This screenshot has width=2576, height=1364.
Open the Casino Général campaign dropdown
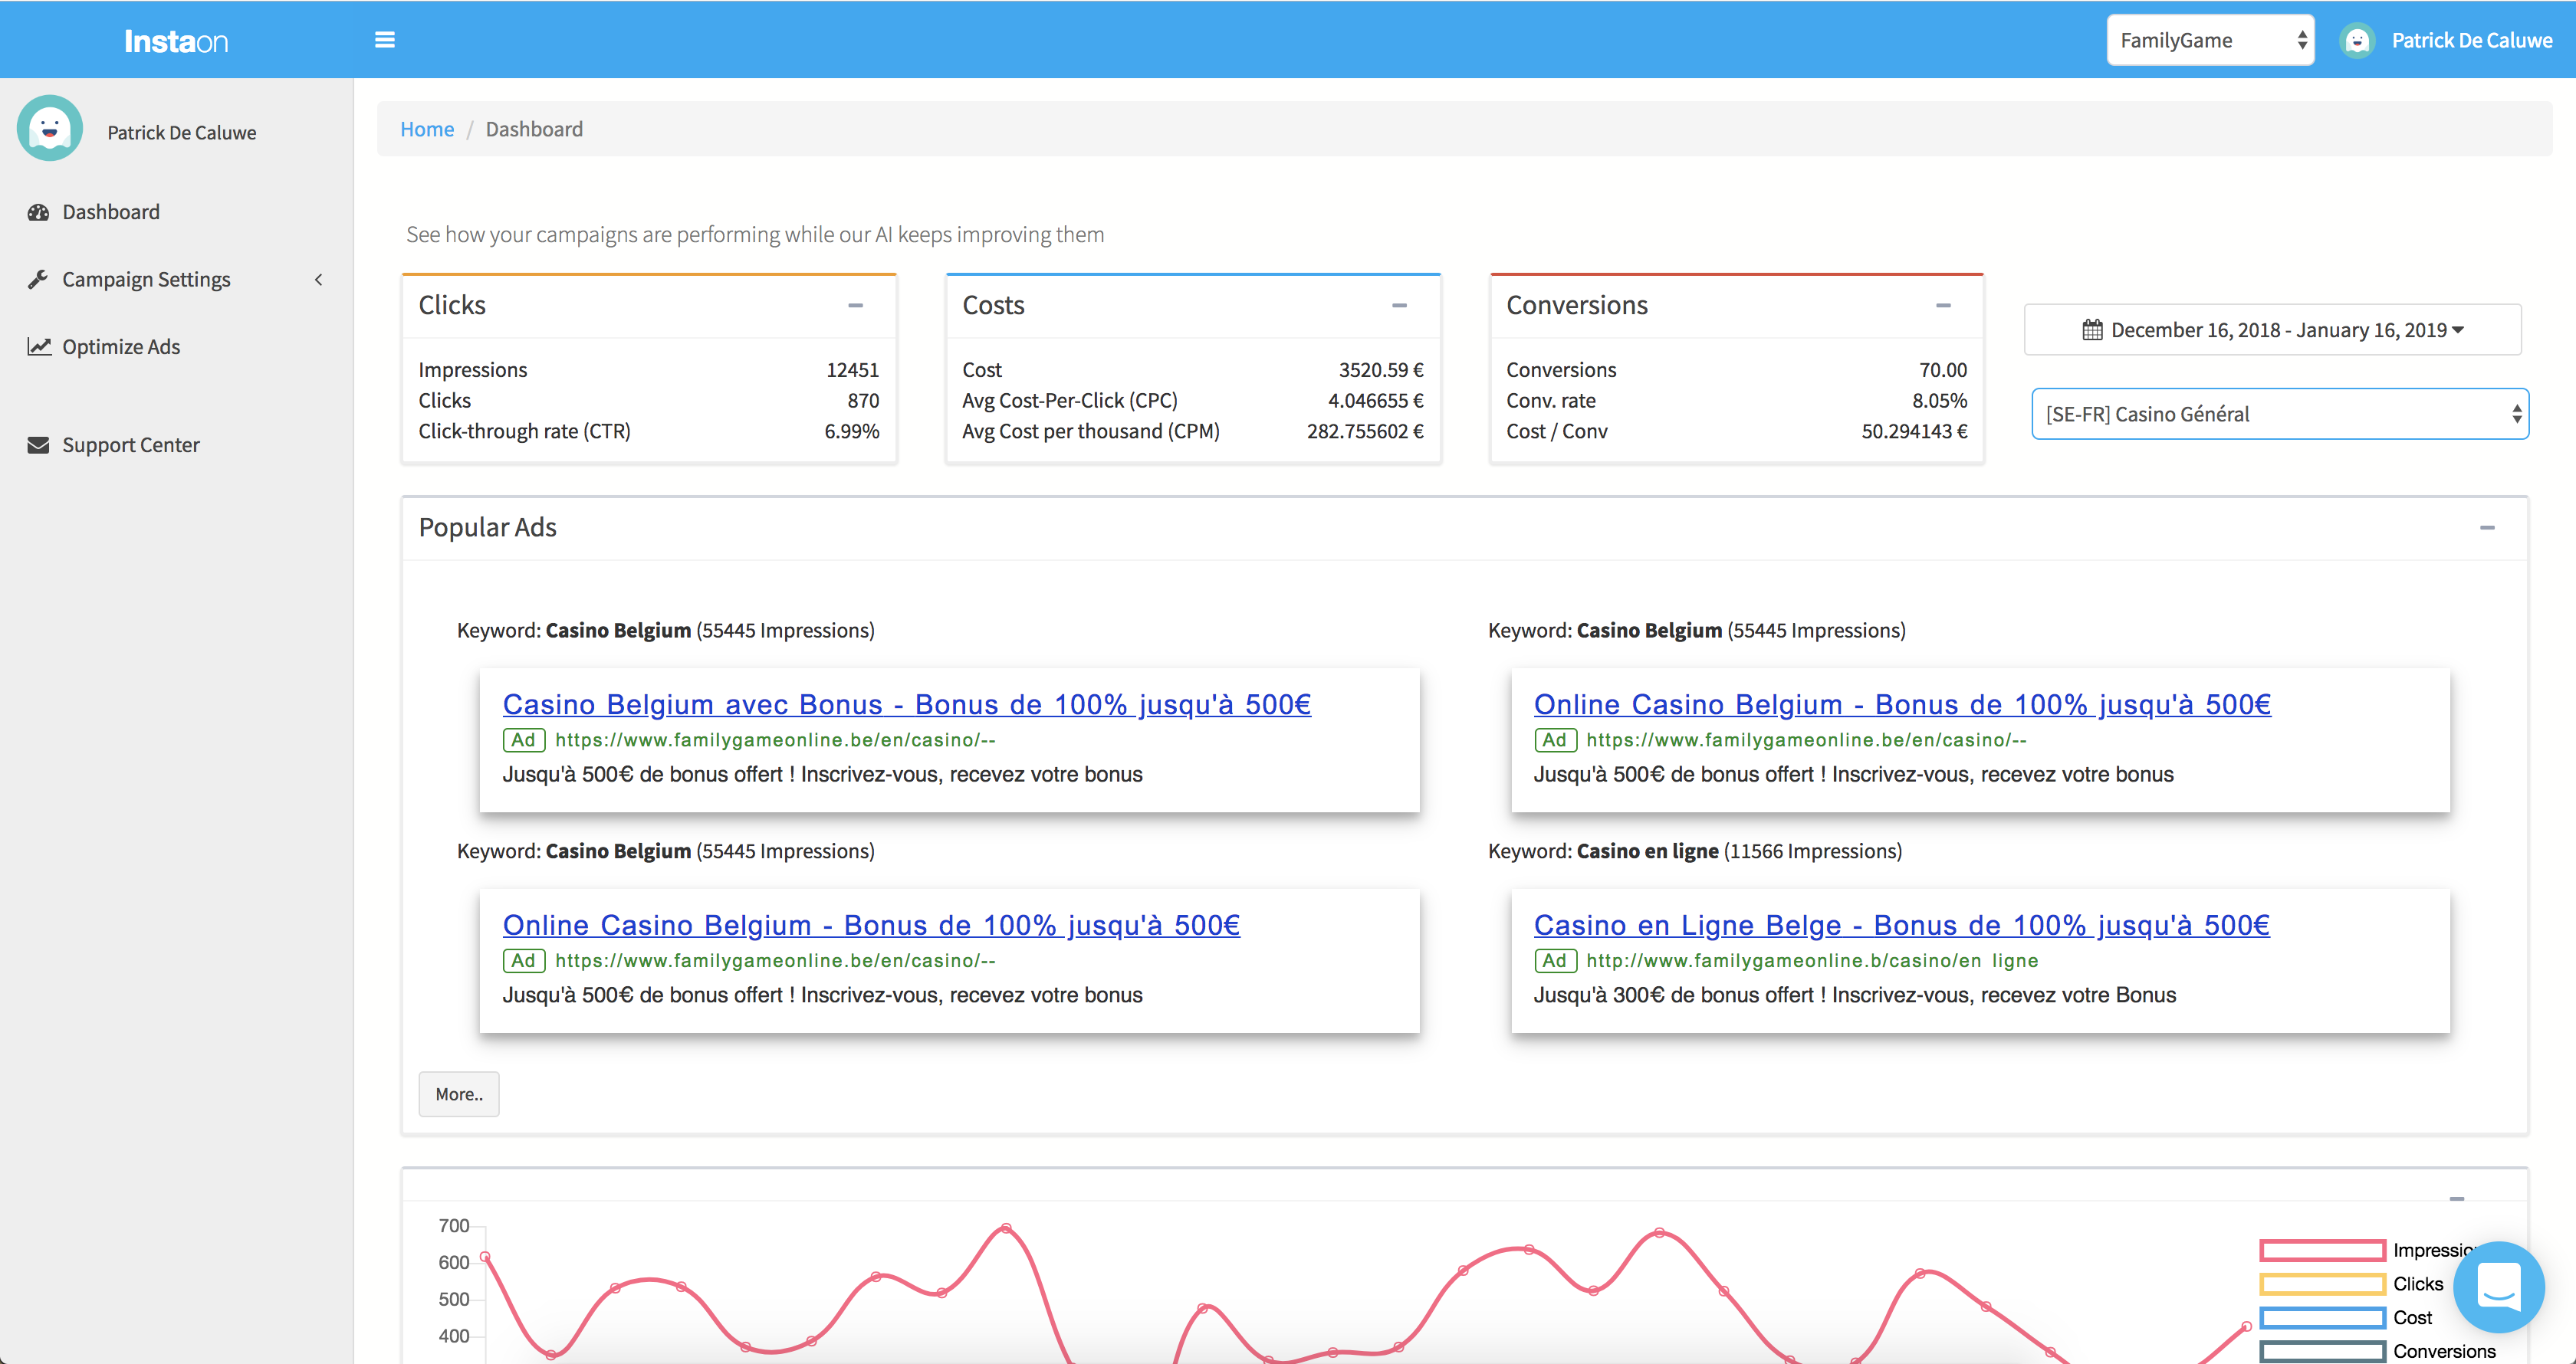[x=2279, y=414]
